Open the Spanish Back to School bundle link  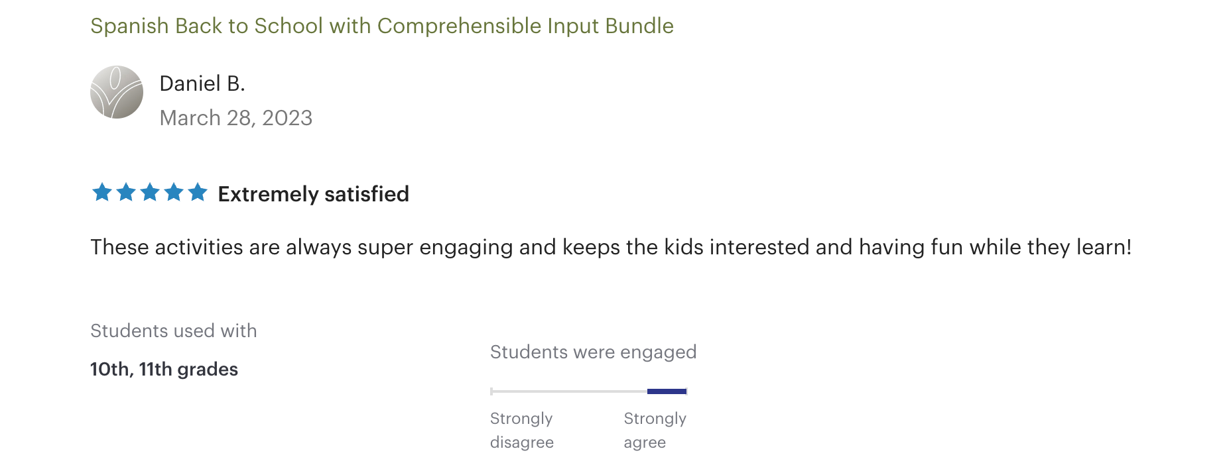381,26
